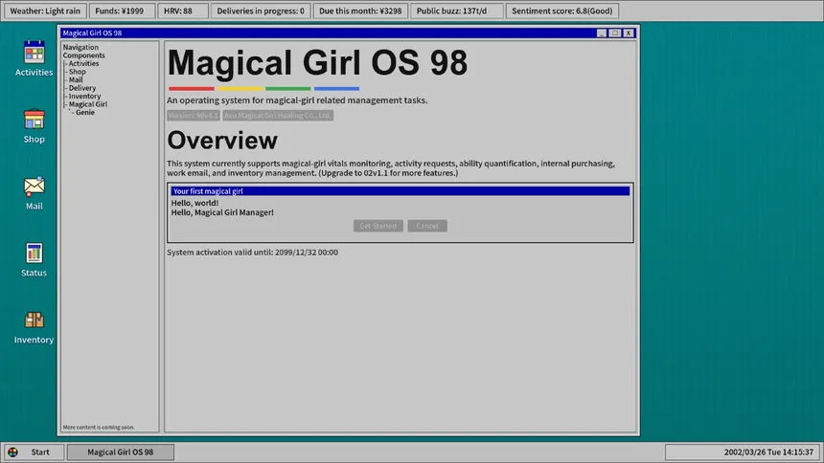Open the Mail envelope icon
Image resolution: width=824 pixels, height=463 pixels.
point(34,187)
